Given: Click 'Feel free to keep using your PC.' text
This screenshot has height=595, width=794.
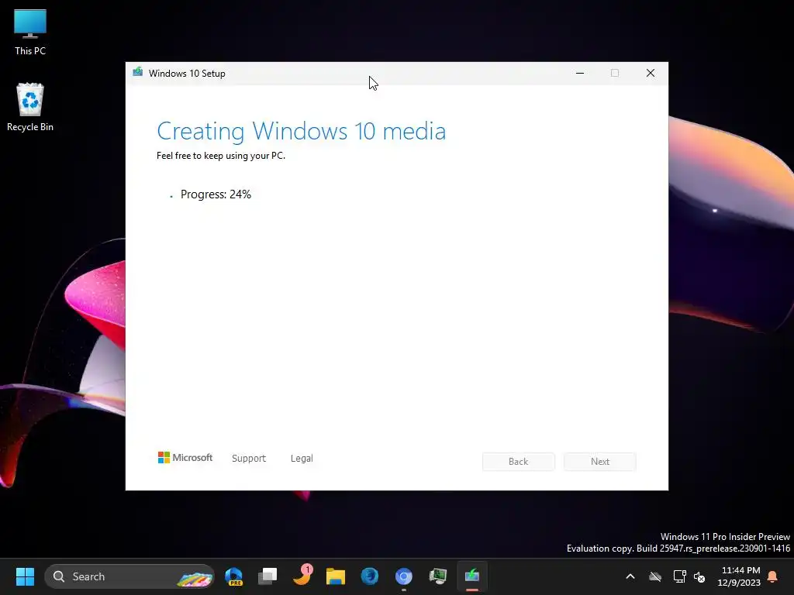Looking at the screenshot, I should click(x=221, y=156).
